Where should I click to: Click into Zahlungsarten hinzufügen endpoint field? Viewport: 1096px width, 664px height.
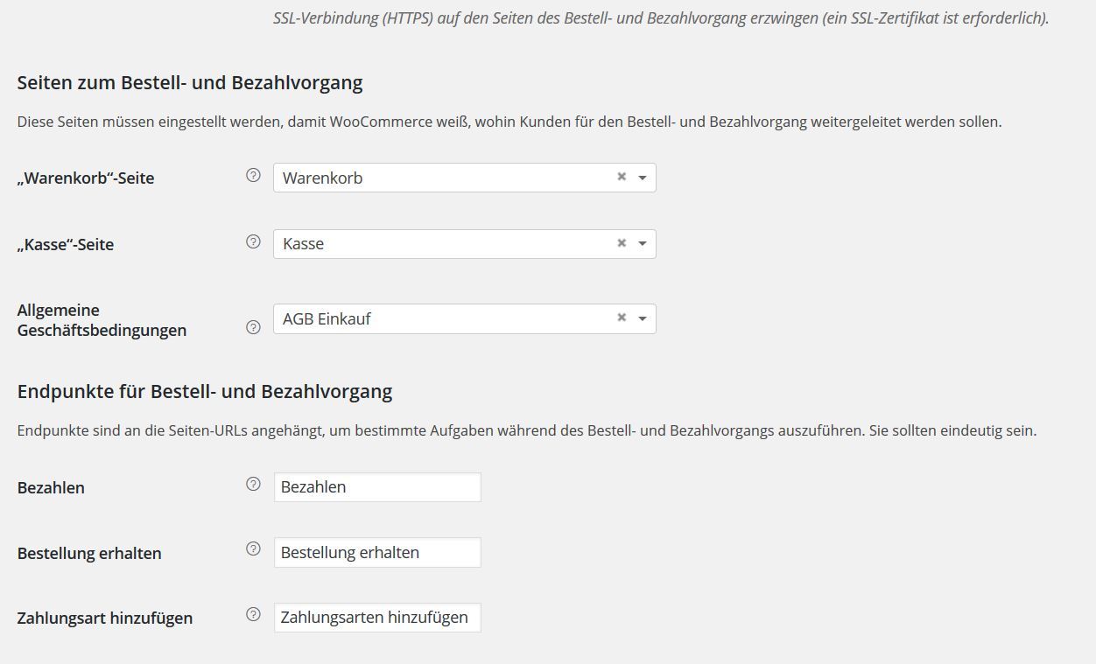coord(377,618)
